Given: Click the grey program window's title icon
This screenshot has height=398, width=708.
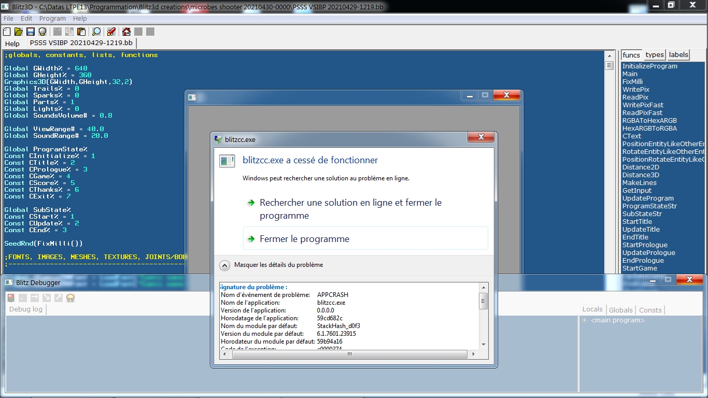Looking at the screenshot, I should [192, 97].
